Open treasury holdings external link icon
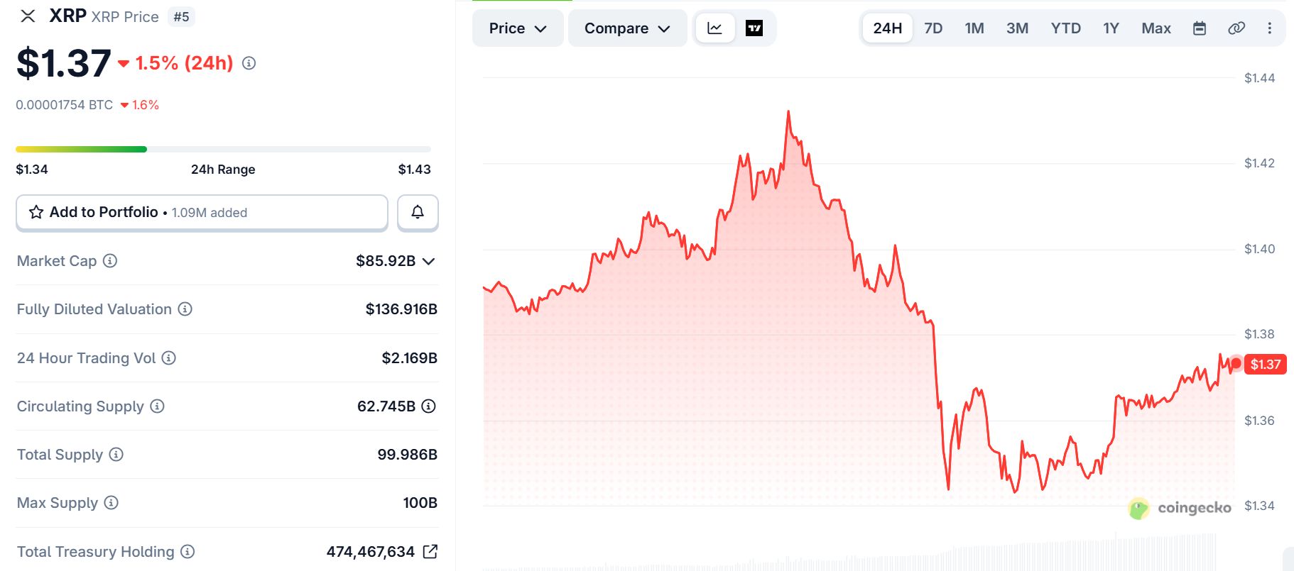Viewport: 1294px width, 571px height. tap(430, 551)
